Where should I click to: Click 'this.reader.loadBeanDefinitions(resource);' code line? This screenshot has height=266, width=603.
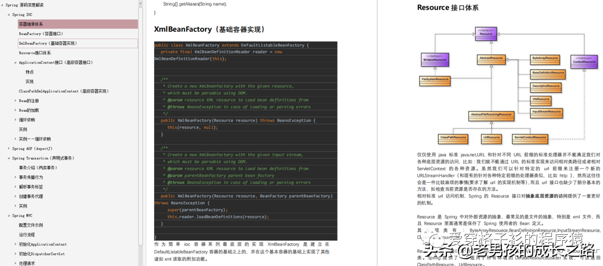click(x=218, y=217)
